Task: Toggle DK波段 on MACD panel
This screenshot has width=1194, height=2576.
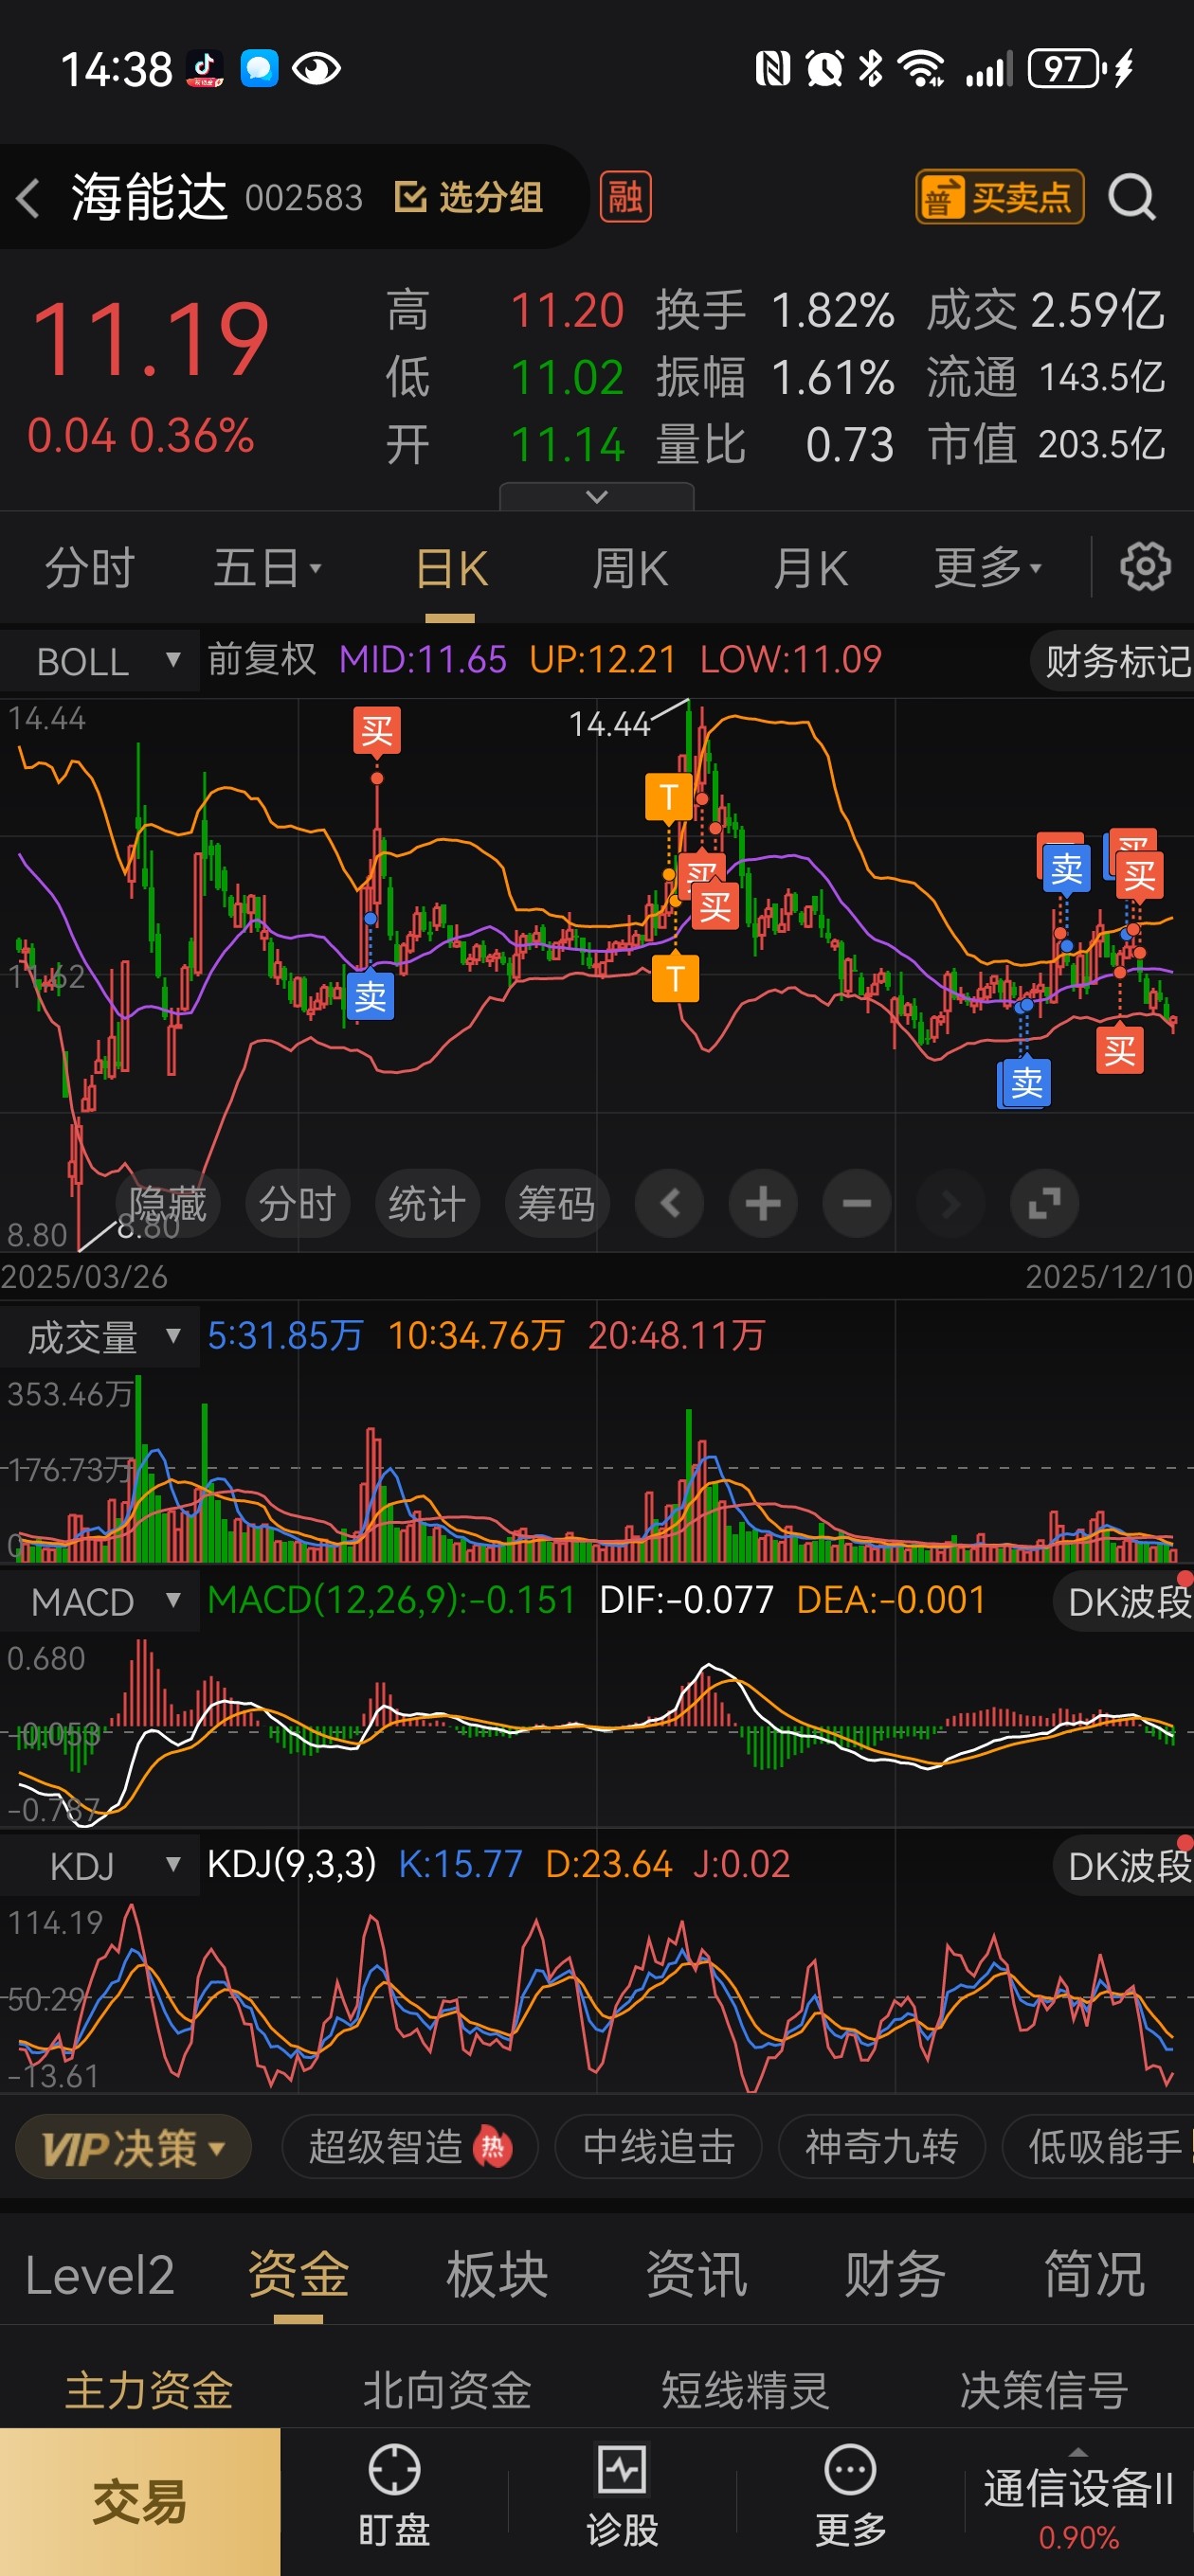Action: [1126, 1602]
